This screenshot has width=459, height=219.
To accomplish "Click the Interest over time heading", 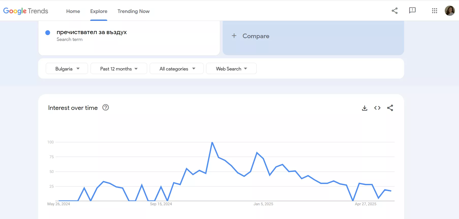I will coord(73,108).
